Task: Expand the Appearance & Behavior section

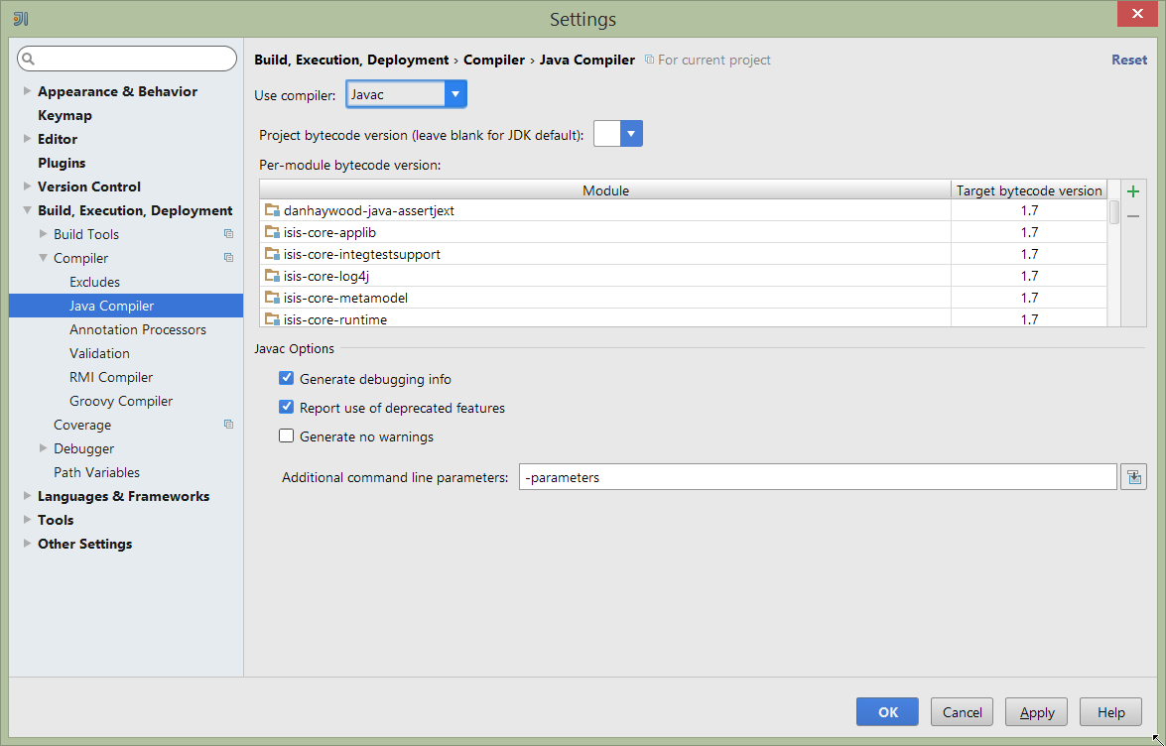Action: (x=28, y=91)
